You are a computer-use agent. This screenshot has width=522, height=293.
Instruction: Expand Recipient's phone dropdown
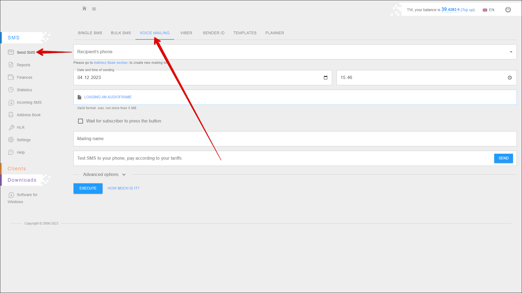pos(511,52)
